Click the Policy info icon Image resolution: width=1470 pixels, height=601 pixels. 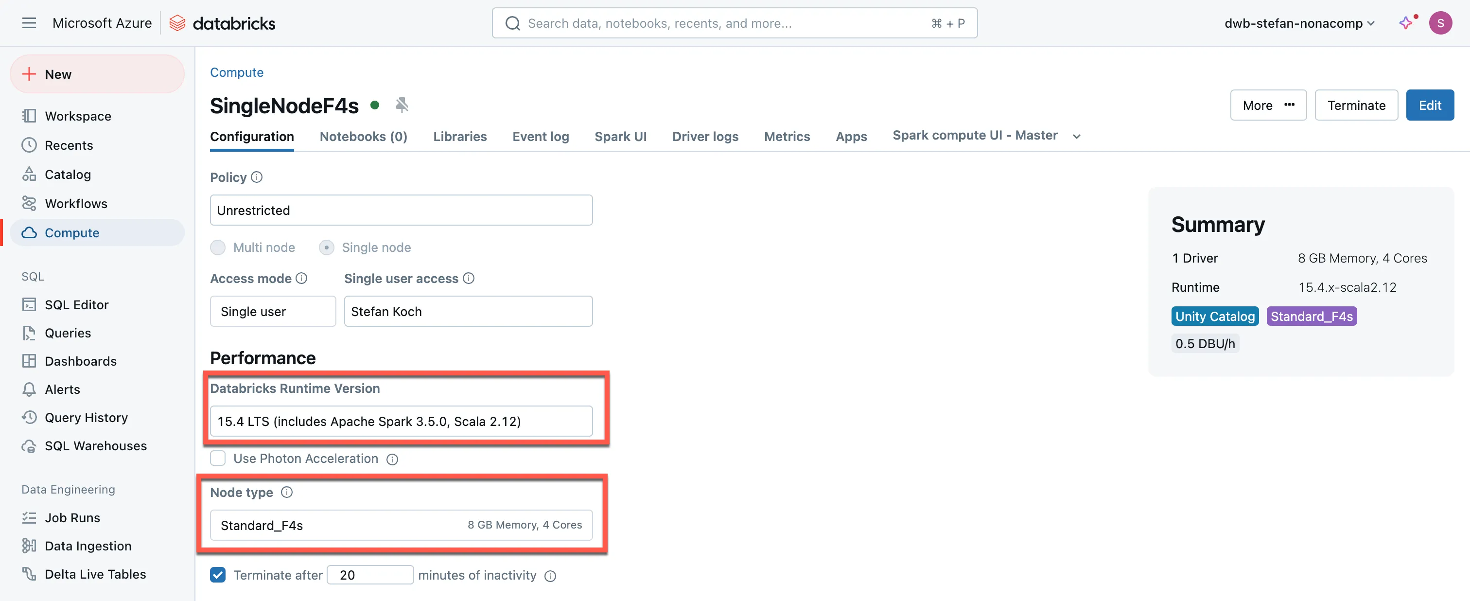257,177
